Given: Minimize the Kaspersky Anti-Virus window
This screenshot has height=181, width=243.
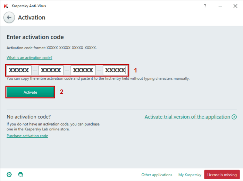Looking at the screenshot, I should [220, 6].
